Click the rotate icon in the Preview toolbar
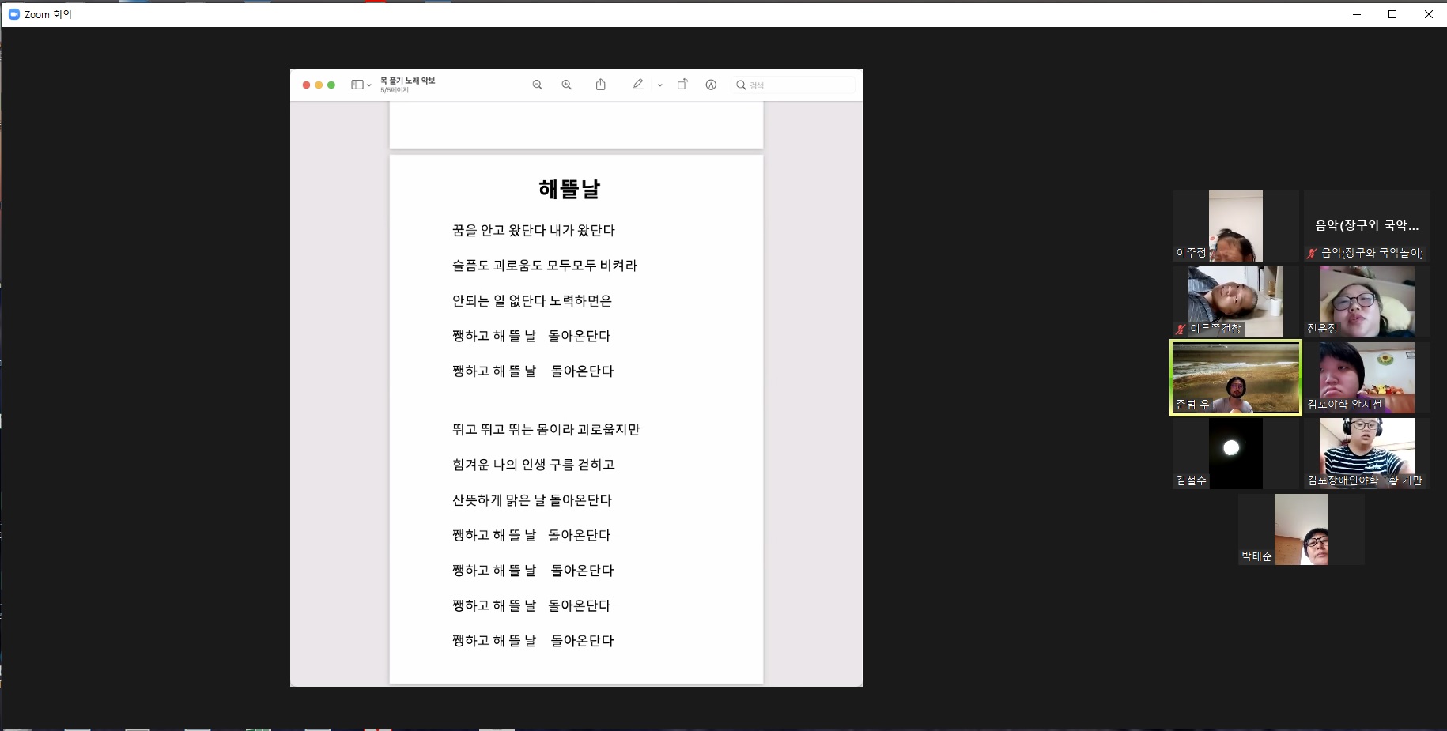The width and height of the screenshot is (1447, 731). (682, 85)
